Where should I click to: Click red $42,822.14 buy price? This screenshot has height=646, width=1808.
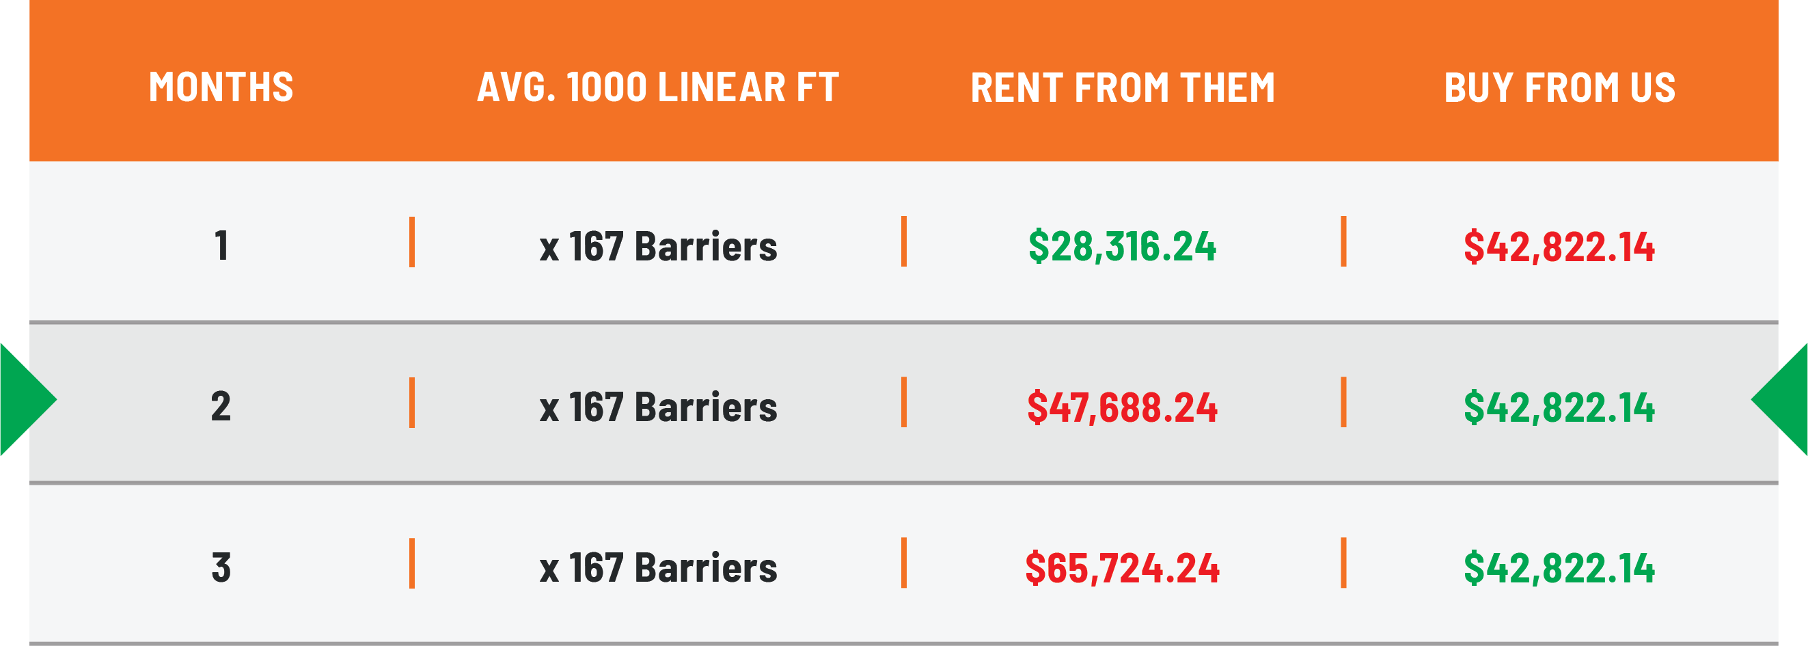[1559, 246]
